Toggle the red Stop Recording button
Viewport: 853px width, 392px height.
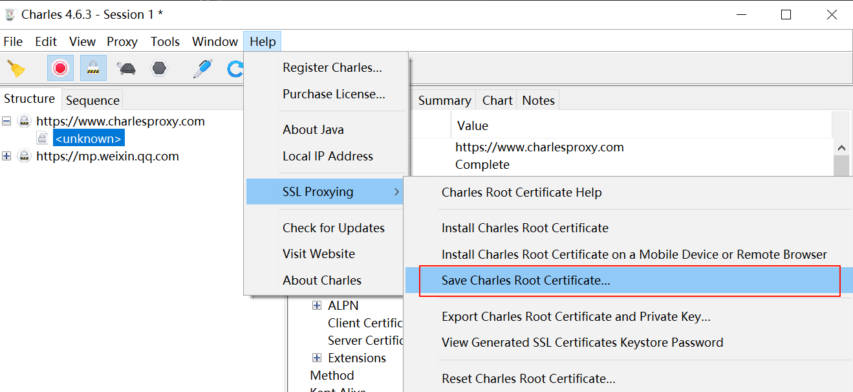coord(60,68)
